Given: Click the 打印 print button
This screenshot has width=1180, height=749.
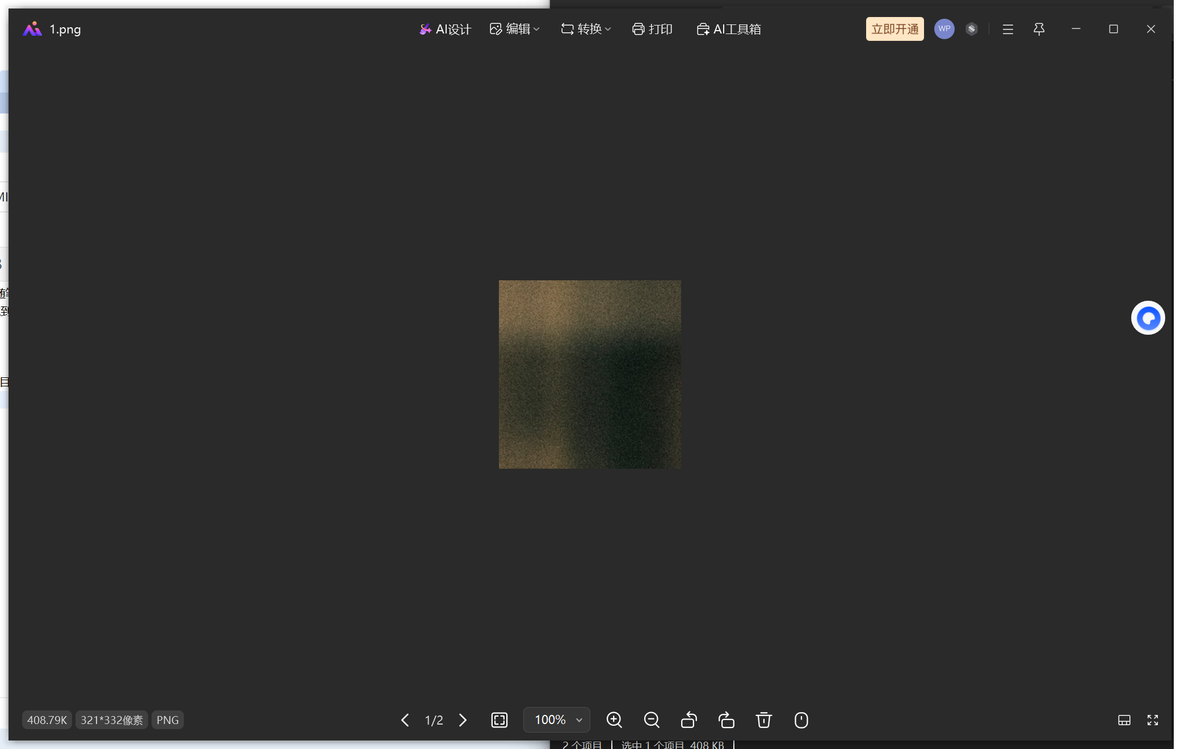Looking at the screenshot, I should pos(652,29).
